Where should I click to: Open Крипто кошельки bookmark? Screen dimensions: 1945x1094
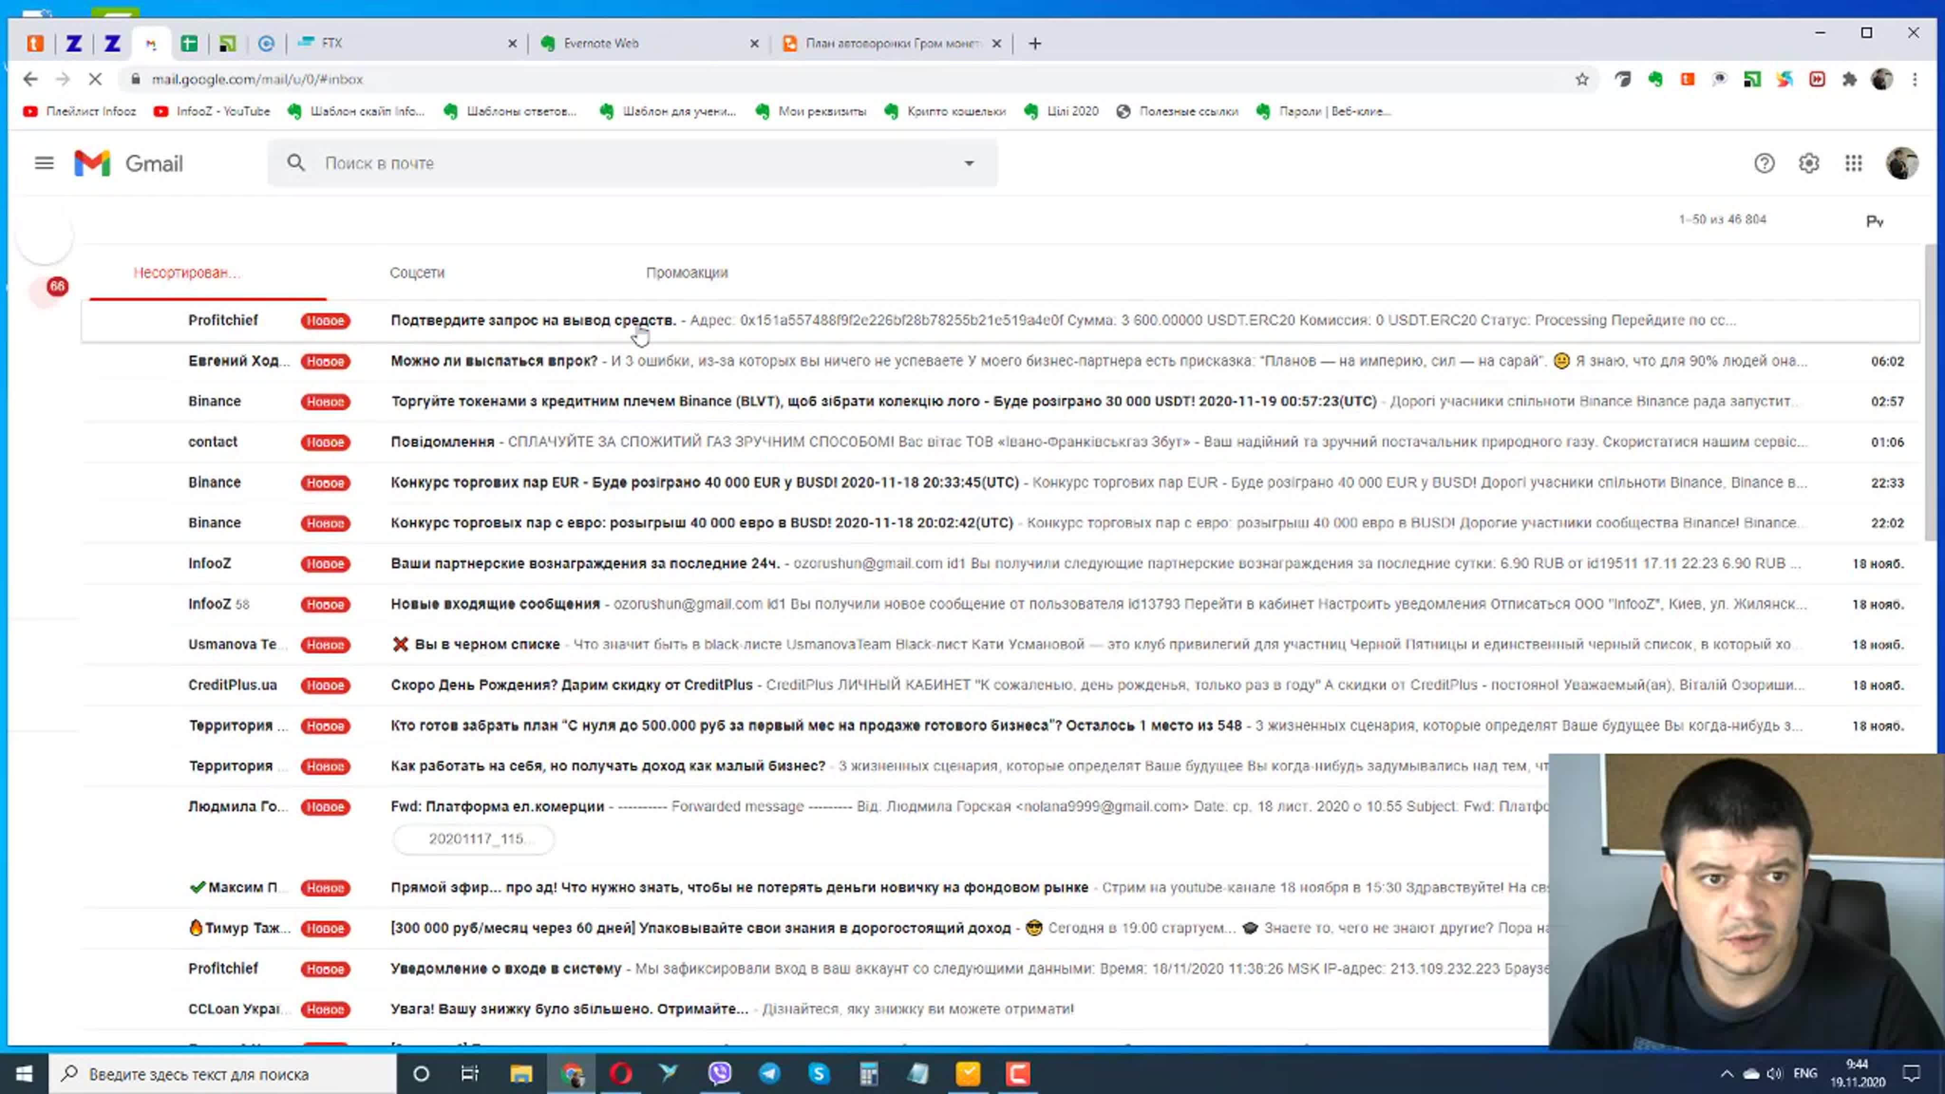[944, 112]
